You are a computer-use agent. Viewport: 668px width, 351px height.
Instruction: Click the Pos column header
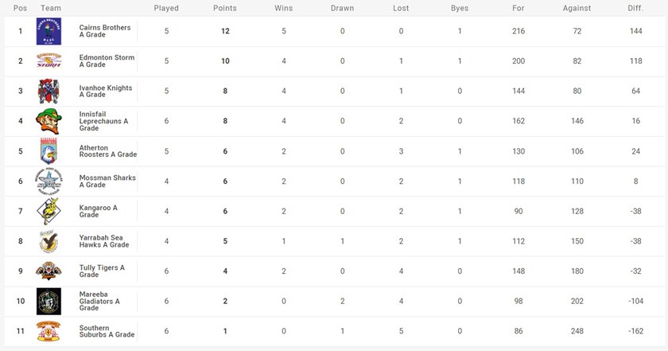point(21,8)
